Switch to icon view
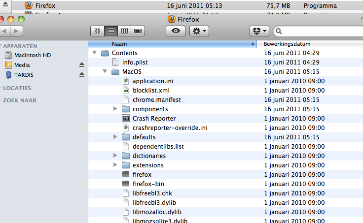Viewport: 363px width, 223px height. click(98, 31)
